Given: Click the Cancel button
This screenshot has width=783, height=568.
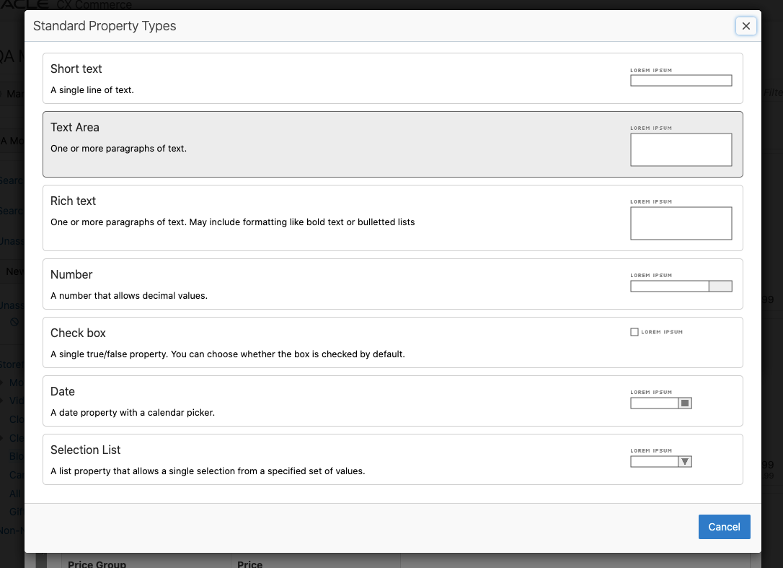Looking at the screenshot, I should point(724,527).
